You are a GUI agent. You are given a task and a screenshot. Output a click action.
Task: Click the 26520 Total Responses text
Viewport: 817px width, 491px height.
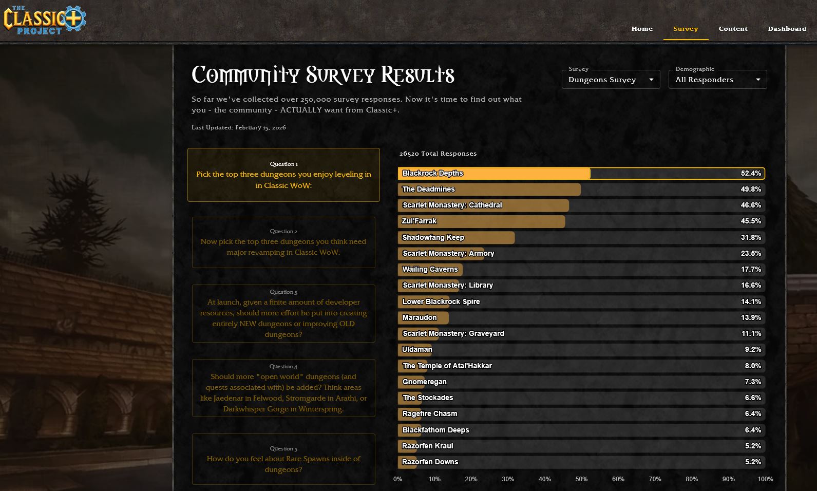coord(438,154)
